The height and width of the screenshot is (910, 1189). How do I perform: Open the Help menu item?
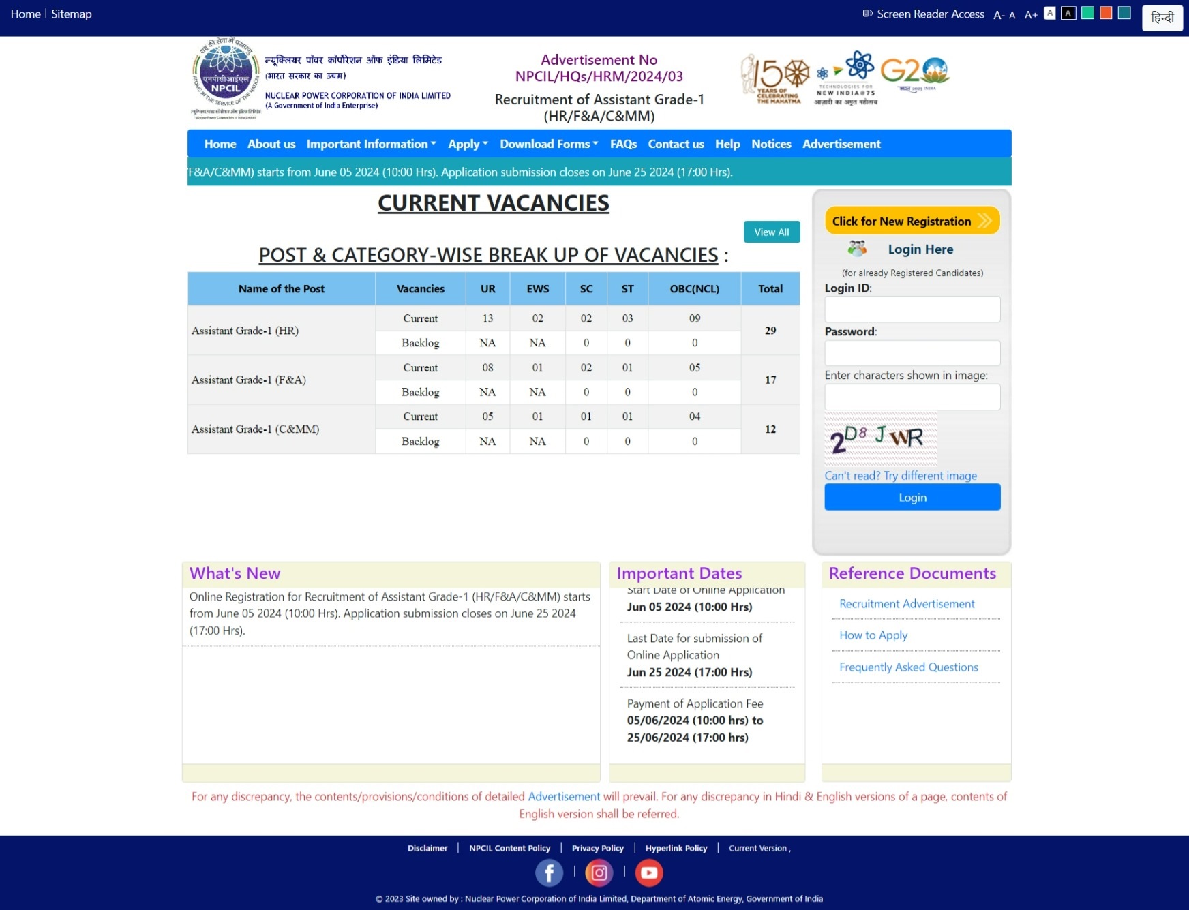coord(727,144)
